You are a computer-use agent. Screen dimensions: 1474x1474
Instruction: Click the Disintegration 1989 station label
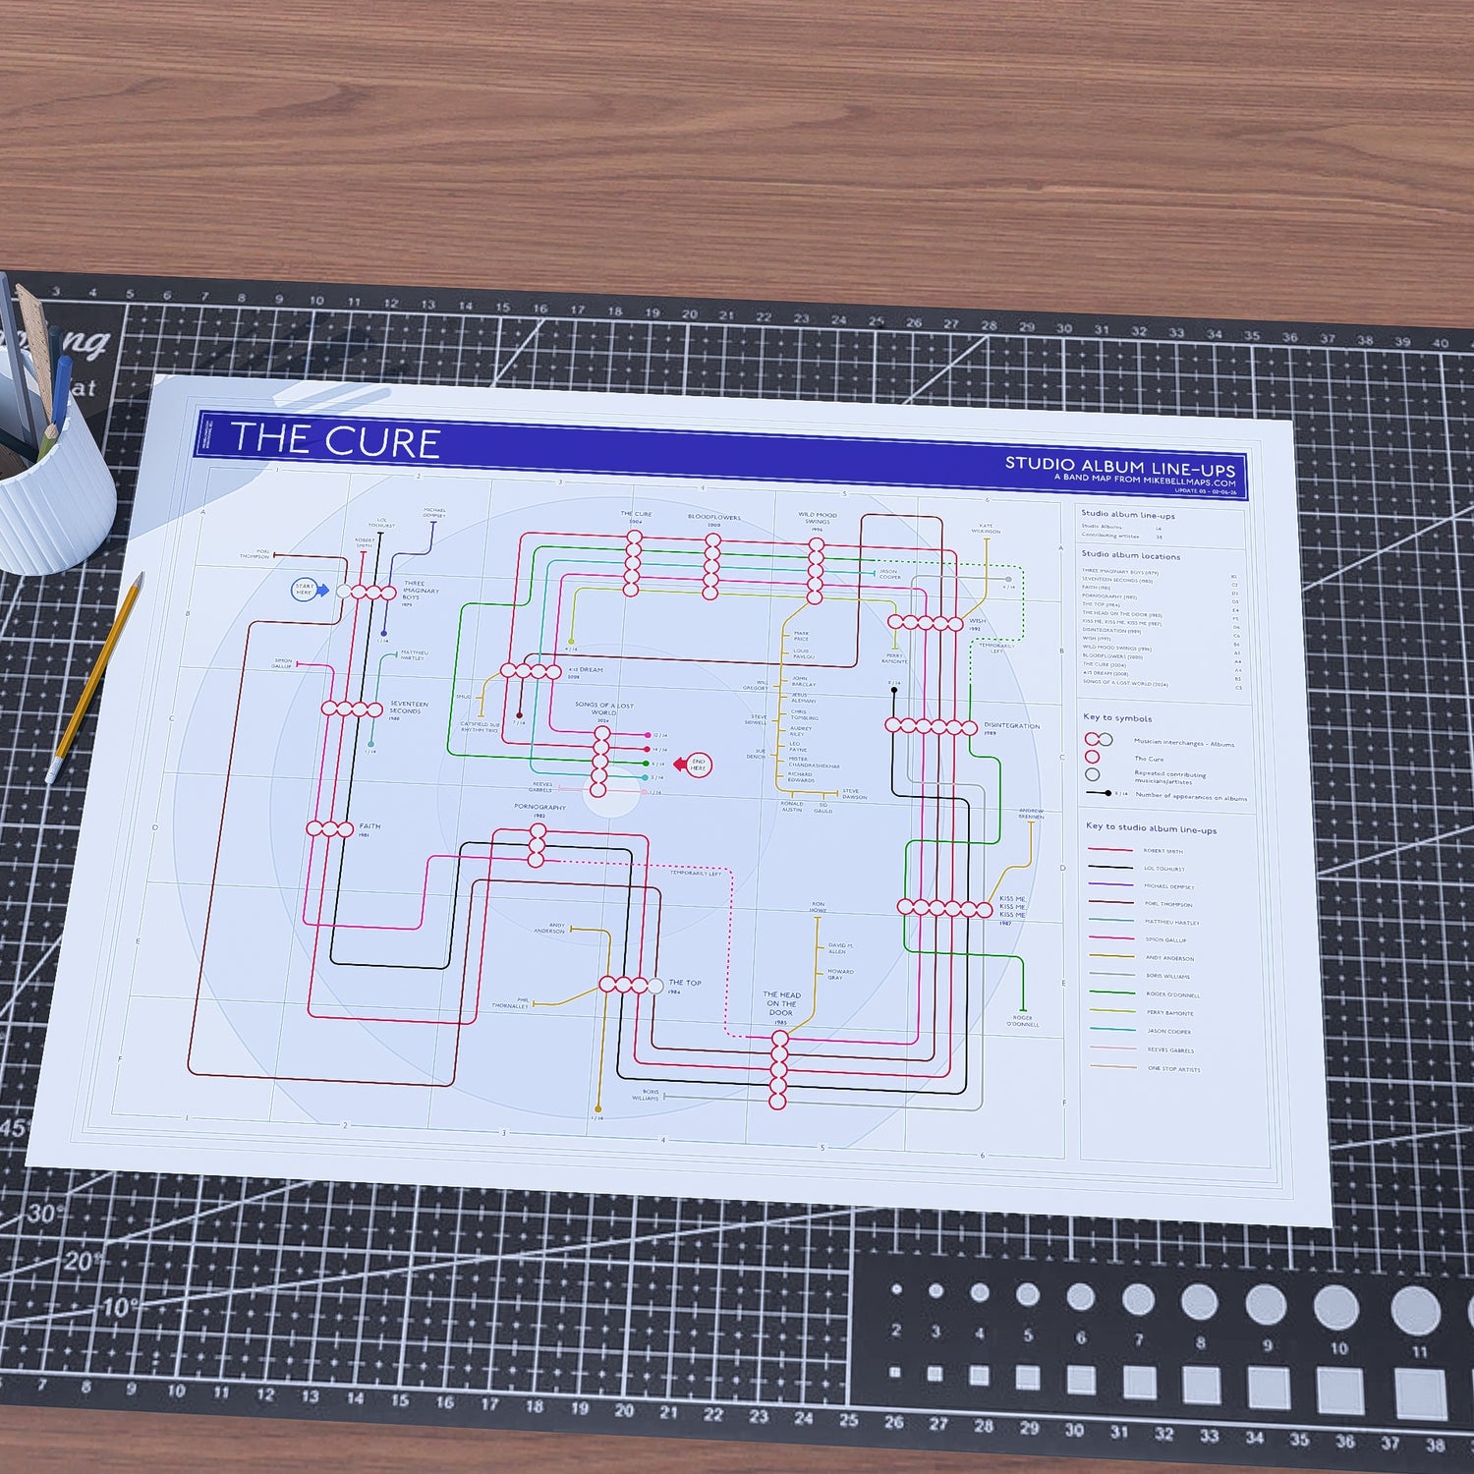(1011, 728)
